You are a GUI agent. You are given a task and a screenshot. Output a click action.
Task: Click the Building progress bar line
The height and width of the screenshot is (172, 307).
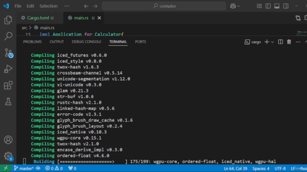click(154, 161)
